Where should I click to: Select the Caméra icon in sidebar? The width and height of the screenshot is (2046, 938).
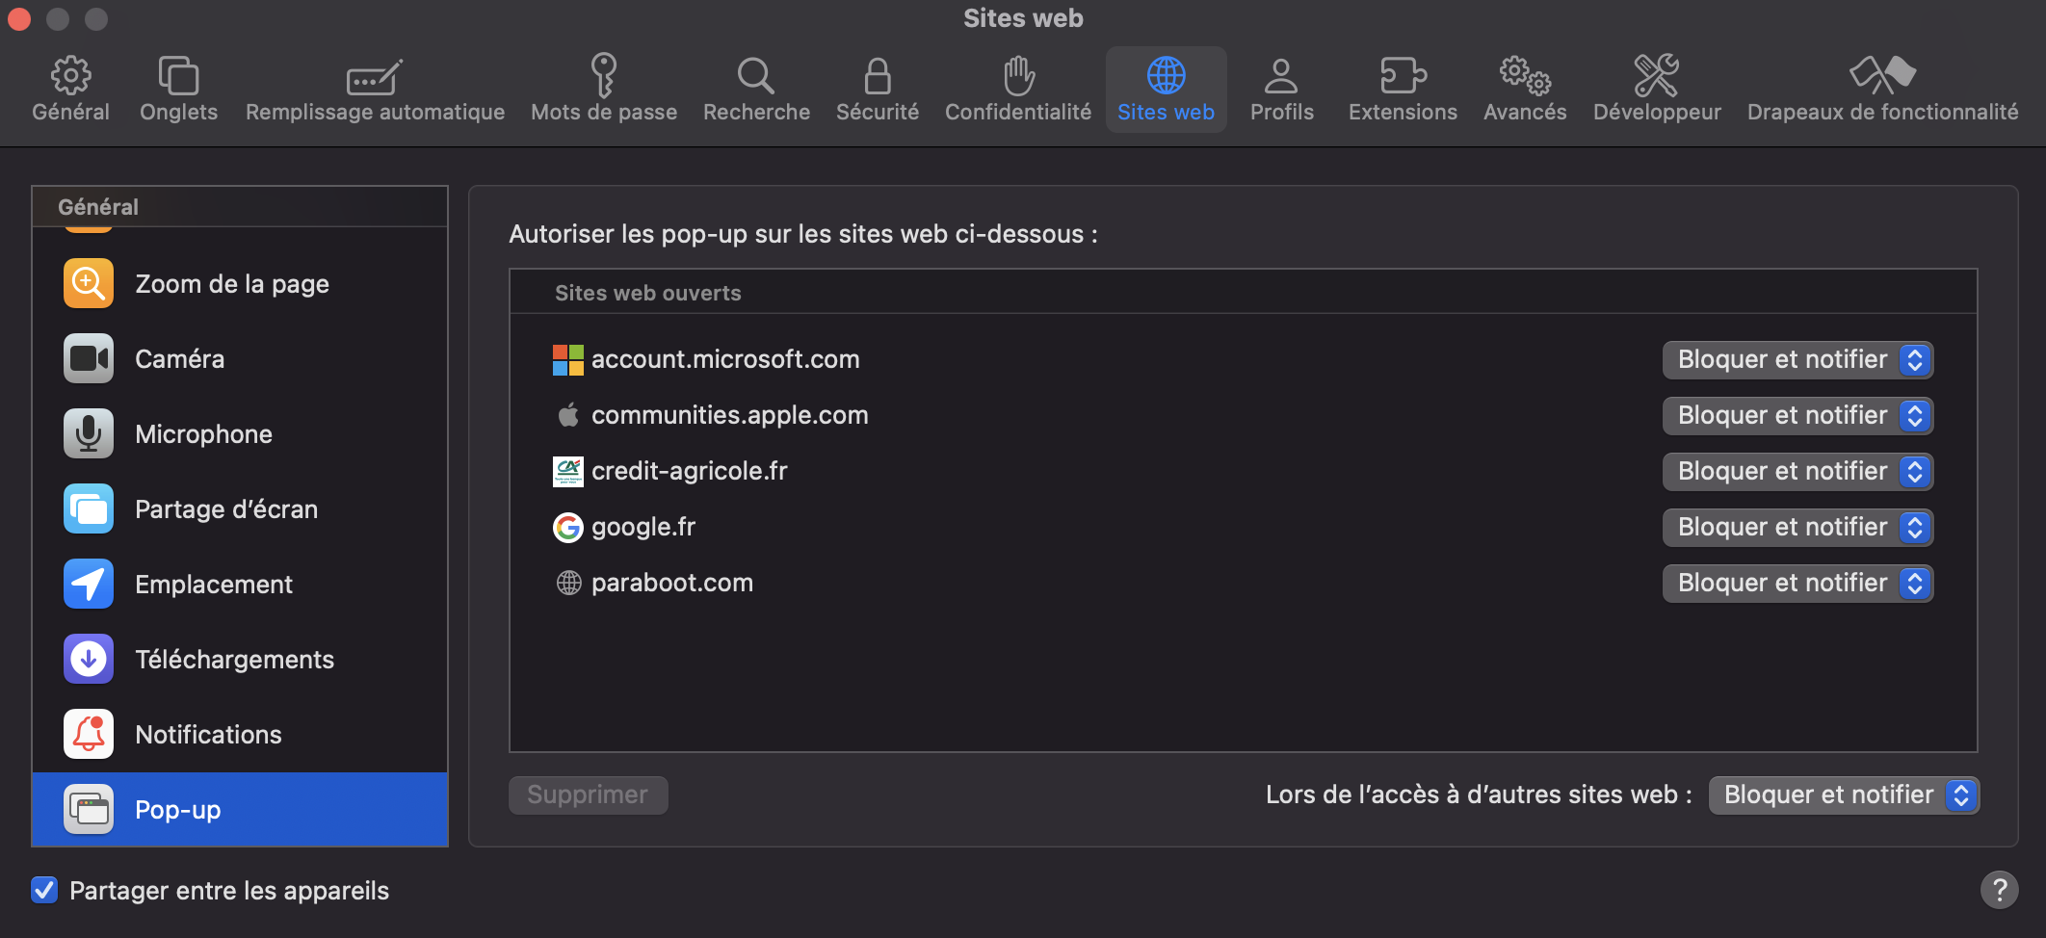coord(89,359)
